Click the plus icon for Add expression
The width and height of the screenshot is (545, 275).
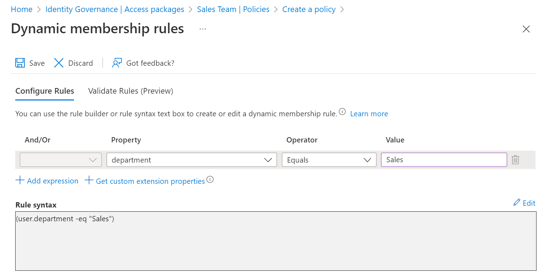tap(20, 181)
